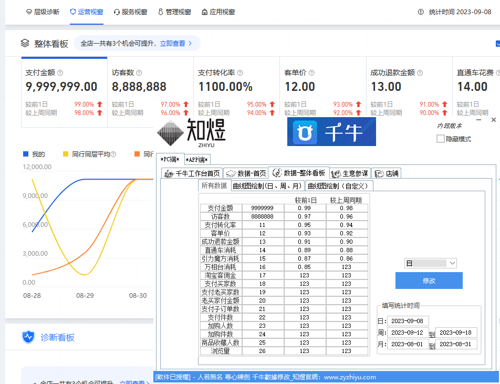
Task: Open the 日 period dropdown in the tool panel
Action: tap(430, 263)
